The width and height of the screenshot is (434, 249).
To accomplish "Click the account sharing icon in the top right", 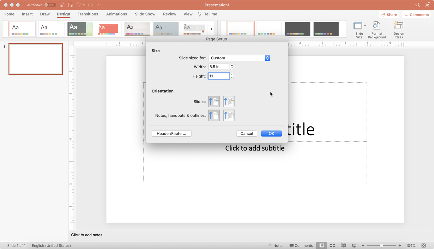I will [x=428, y=5].
